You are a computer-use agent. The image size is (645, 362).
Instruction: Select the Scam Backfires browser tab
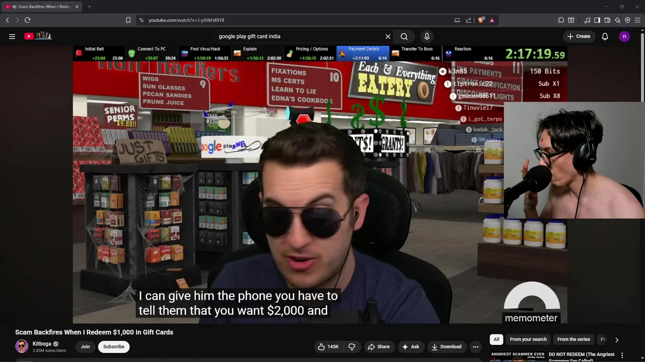tap(42, 7)
